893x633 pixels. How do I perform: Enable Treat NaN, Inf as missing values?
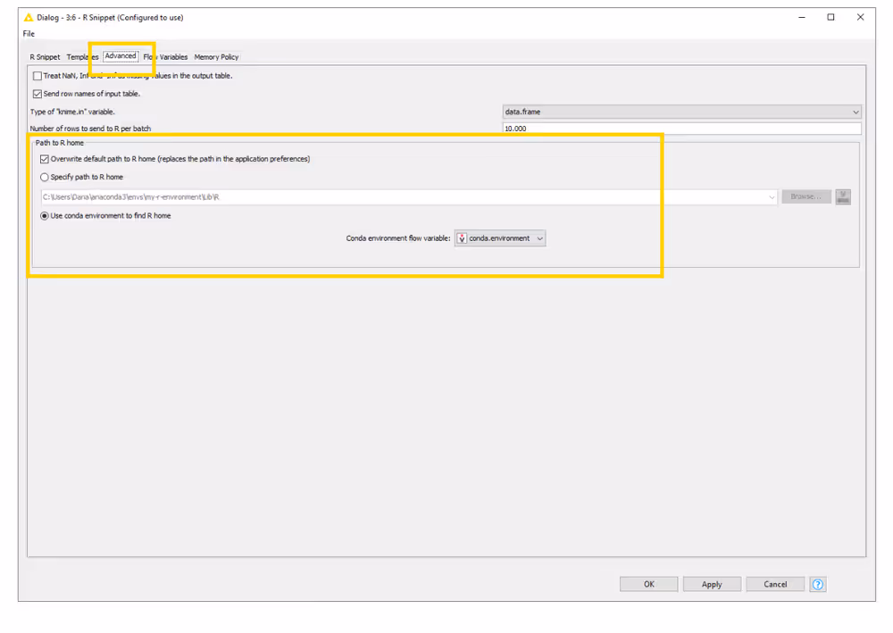pos(38,76)
